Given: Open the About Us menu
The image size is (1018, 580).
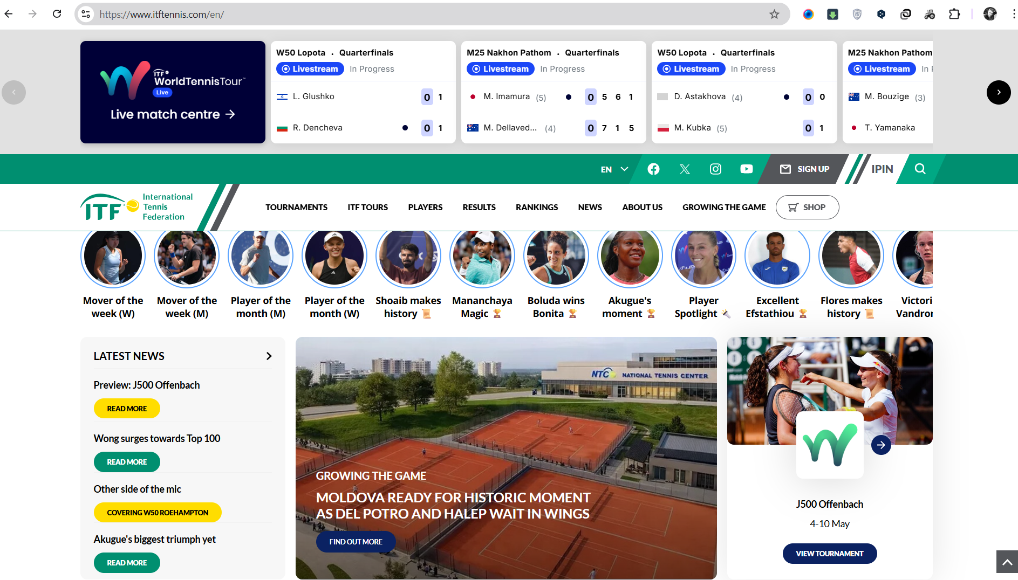Looking at the screenshot, I should 642,208.
